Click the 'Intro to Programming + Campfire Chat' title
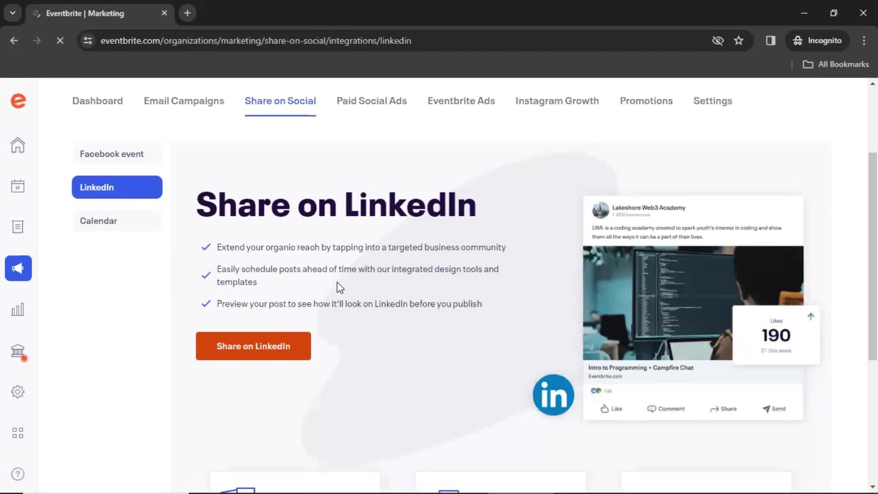 pyautogui.click(x=641, y=367)
